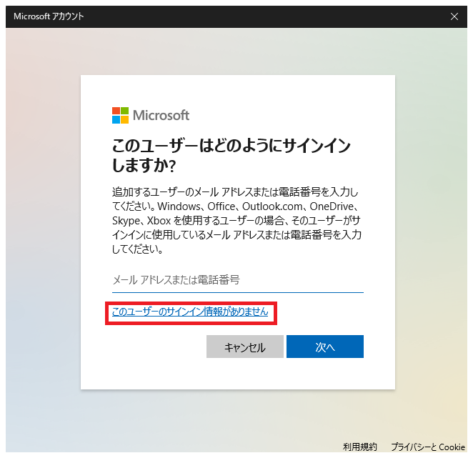Screen dimensions: 473x458
Task: Click the Microsoft four-square logo
Action: pos(120,115)
